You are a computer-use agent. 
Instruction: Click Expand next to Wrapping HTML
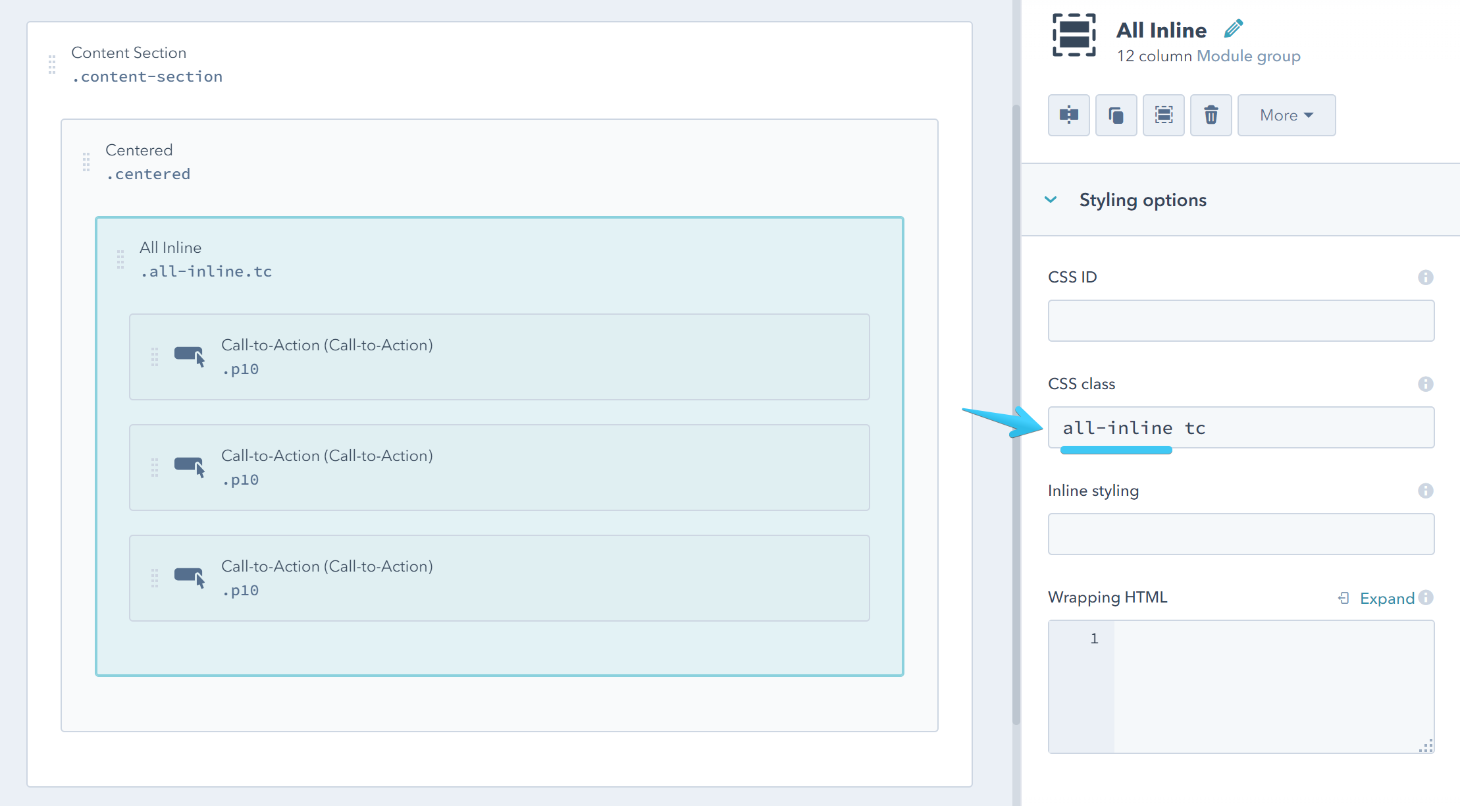coord(1386,598)
